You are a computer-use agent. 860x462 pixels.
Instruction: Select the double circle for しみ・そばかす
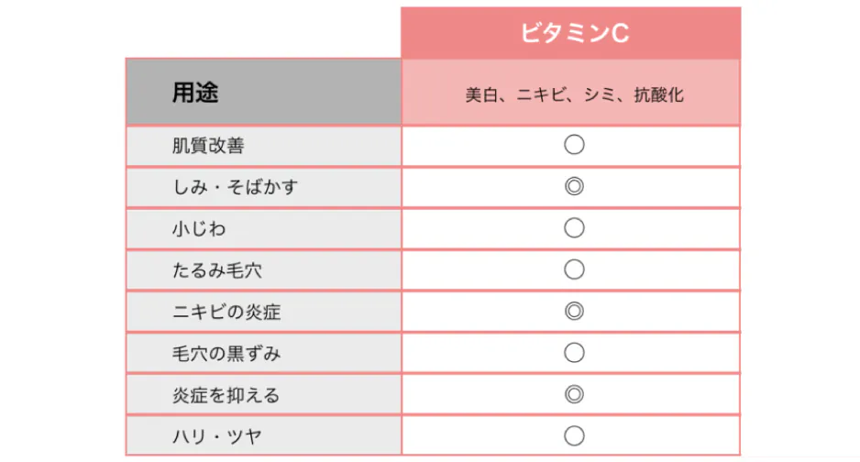click(574, 187)
